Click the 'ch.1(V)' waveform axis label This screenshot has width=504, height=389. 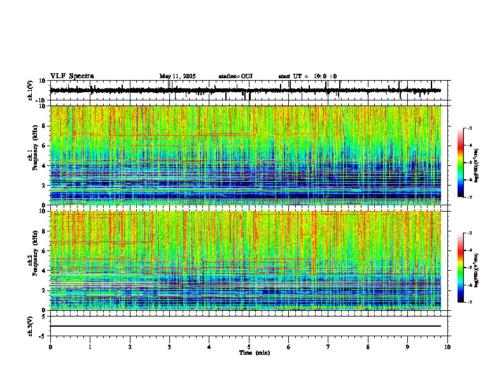30,90
